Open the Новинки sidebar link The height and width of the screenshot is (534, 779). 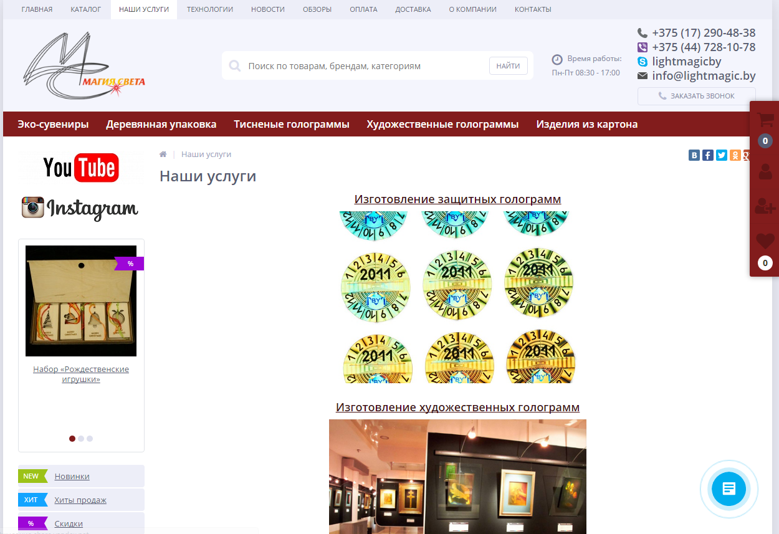tap(72, 476)
